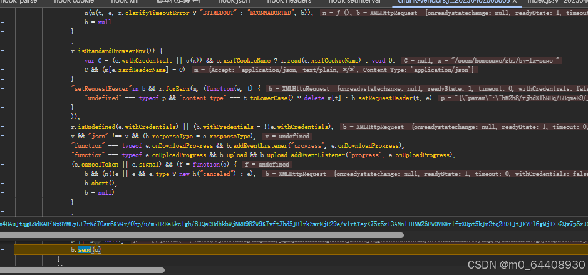Image resolution: width=588 pixels, height=275 pixels.
Task: Click the inline v = undefined value
Action: pyautogui.click(x=287, y=136)
